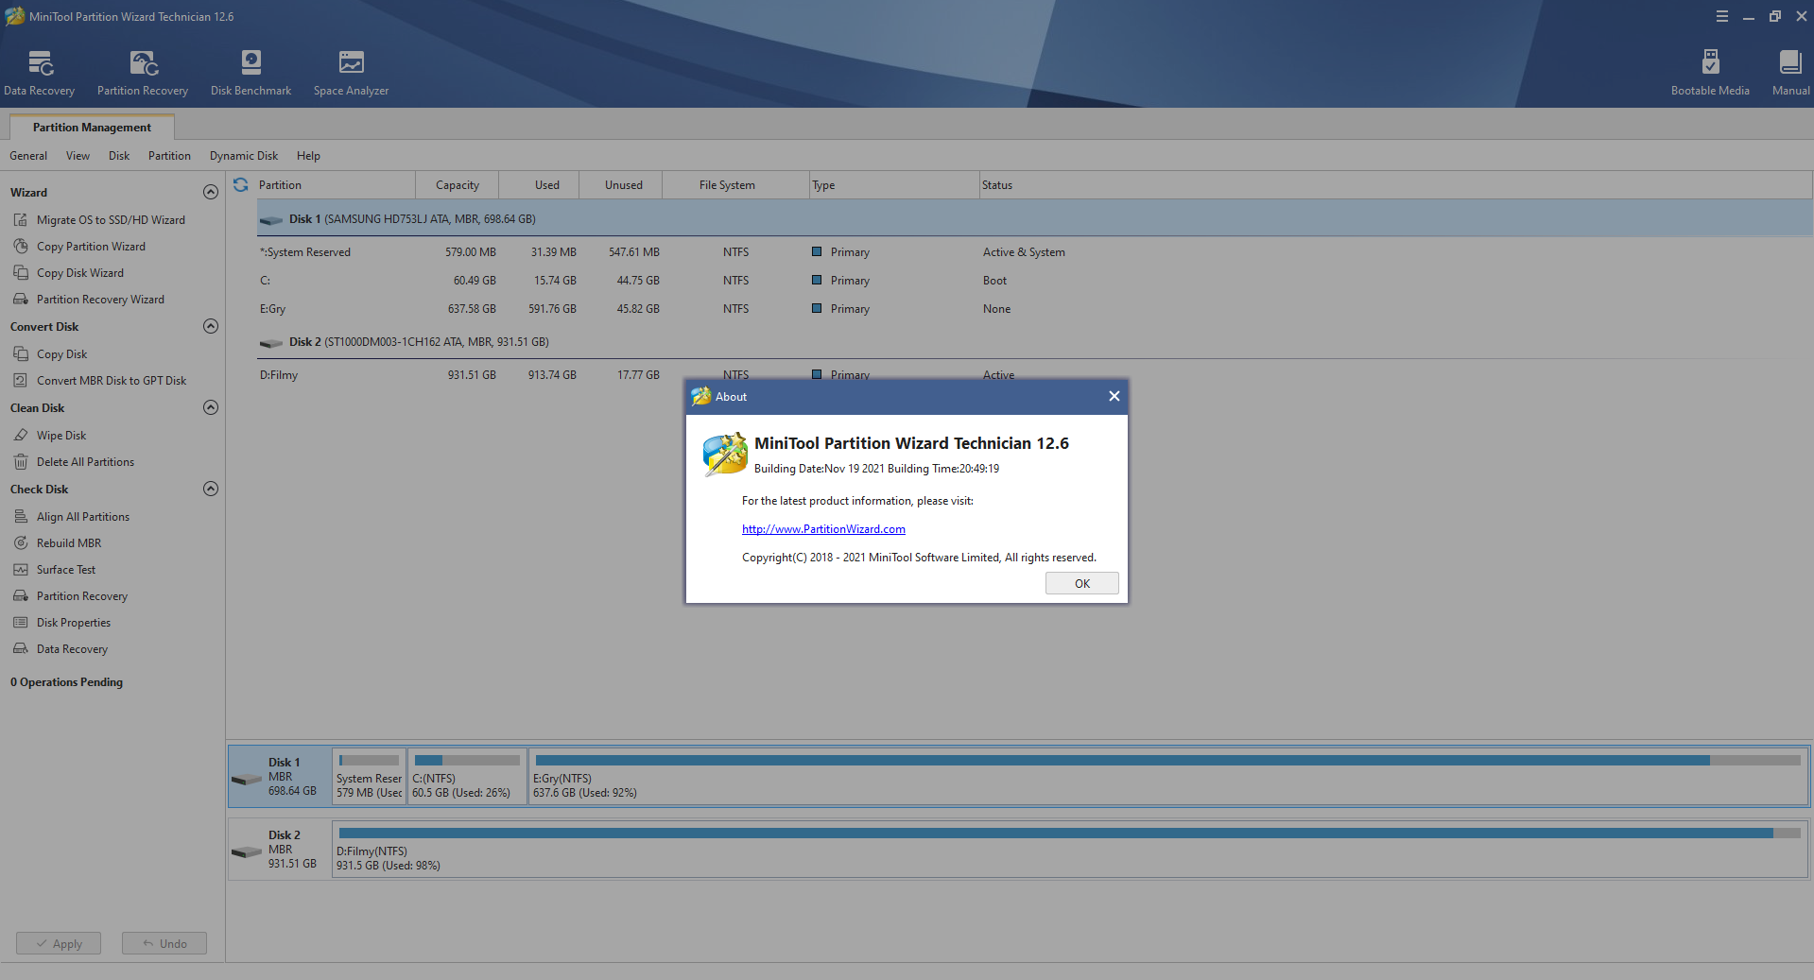1814x980 pixels.
Task: Select the C: partition row
Action: pos(1034,281)
